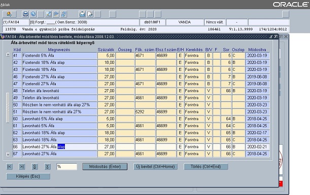Click the db01/MF1 field
The width and height of the screenshot is (310, 195).
(x=152, y=22)
